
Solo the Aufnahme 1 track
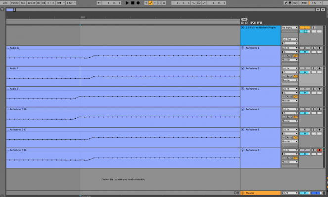[314, 48]
